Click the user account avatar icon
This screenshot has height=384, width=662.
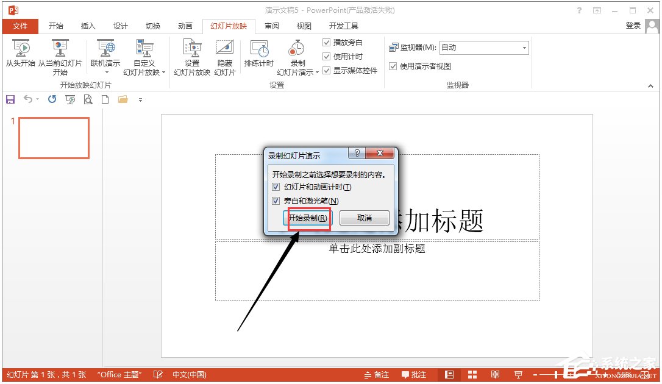coord(652,26)
